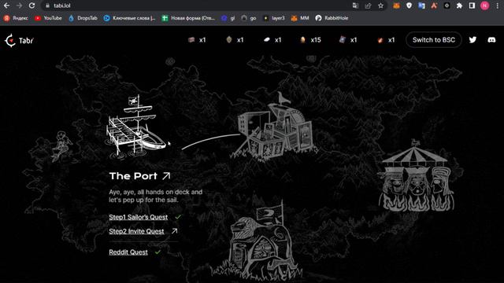The image size is (504, 283).
Task: Click the green checkmark beside Sailor's Quest
Action: [178, 217]
